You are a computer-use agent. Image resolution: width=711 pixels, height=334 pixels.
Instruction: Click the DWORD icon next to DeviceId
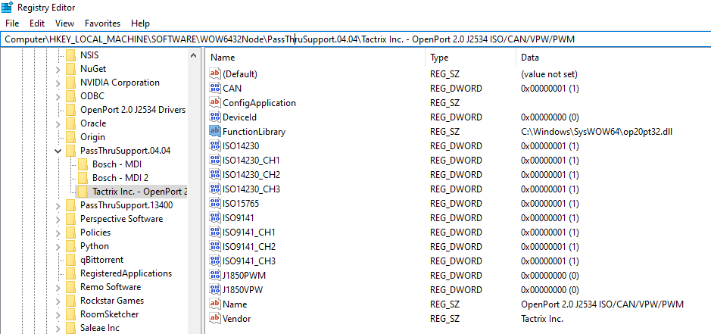(215, 117)
